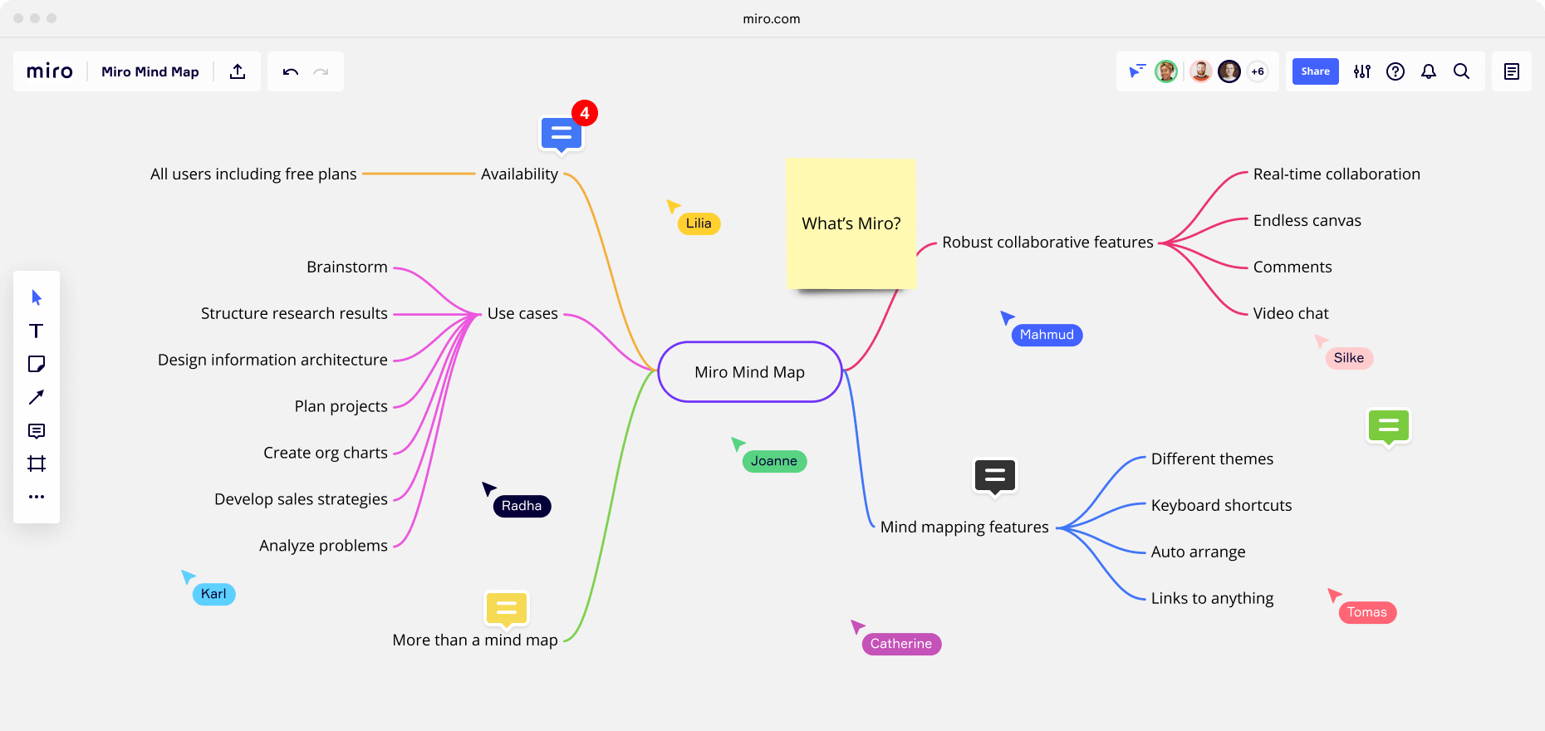Open the yellow comment bubble
Screen dimensions: 1545x731
tap(507, 609)
